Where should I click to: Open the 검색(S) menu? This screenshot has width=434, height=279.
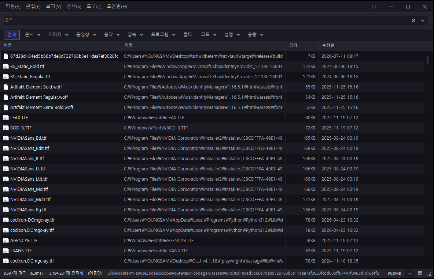coord(74,6)
